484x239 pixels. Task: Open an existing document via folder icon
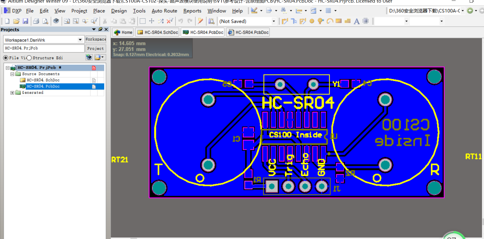pyautogui.click(x=16, y=21)
